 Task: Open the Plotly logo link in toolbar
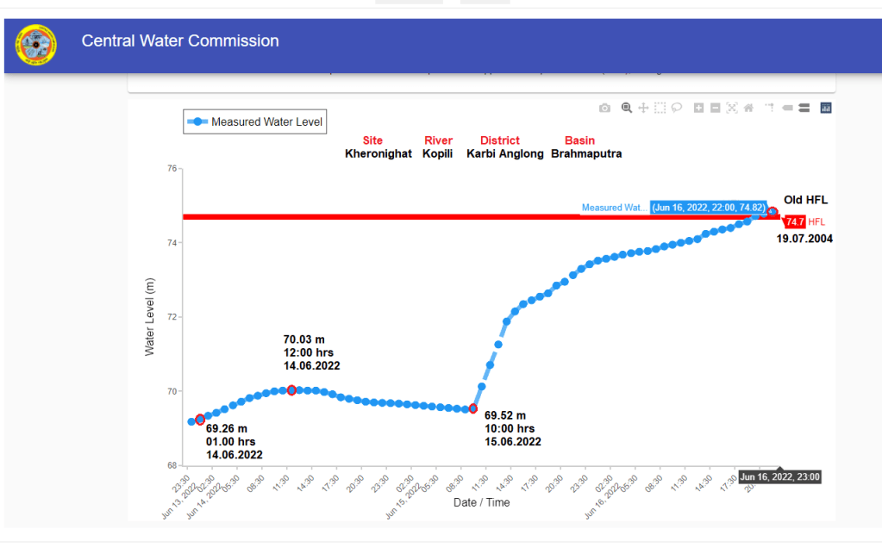point(825,108)
